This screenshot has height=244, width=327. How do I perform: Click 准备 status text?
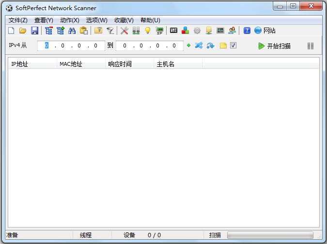tap(12, 235)
